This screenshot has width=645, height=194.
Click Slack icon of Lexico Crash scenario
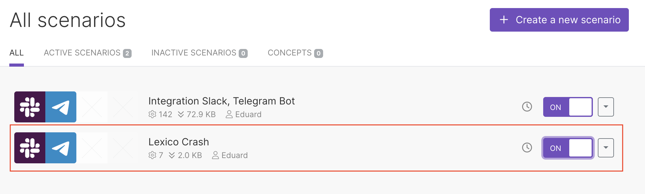(30, 148)
